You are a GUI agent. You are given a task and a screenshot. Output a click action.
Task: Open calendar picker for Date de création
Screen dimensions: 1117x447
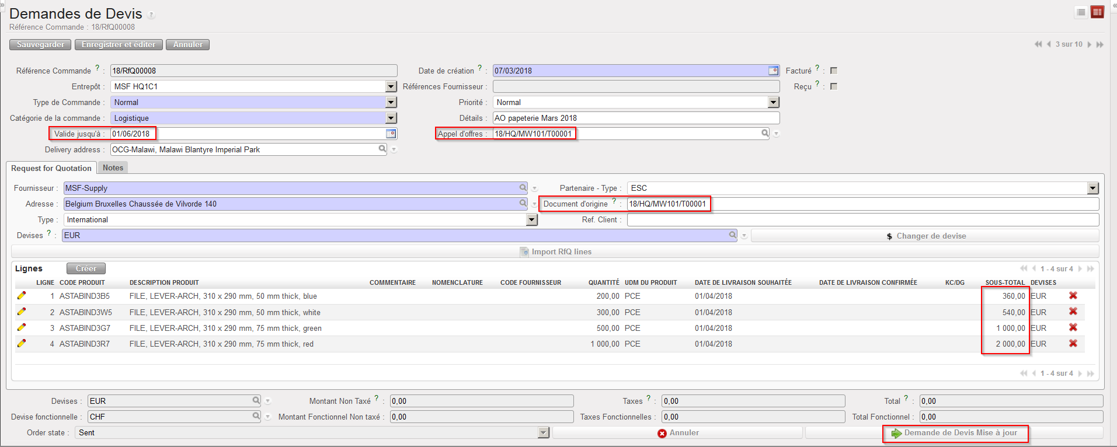tap(773, 71)
